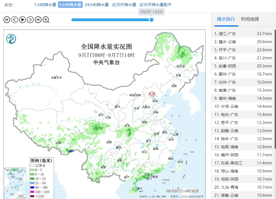
Task: Jump to the first frame of animation
Action: point(7,20)
